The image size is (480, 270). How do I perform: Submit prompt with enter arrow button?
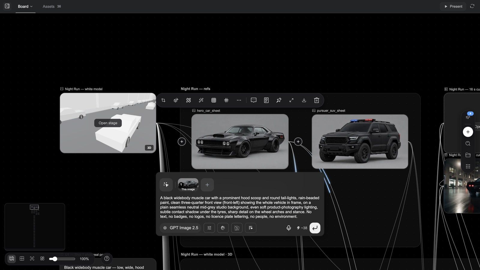click(x=315, y=228)
